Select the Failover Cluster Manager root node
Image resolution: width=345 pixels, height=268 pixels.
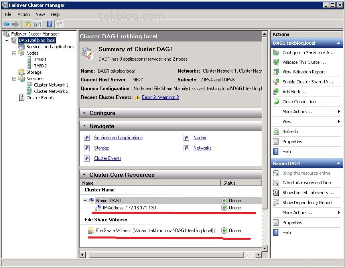(x=35, y=34)
